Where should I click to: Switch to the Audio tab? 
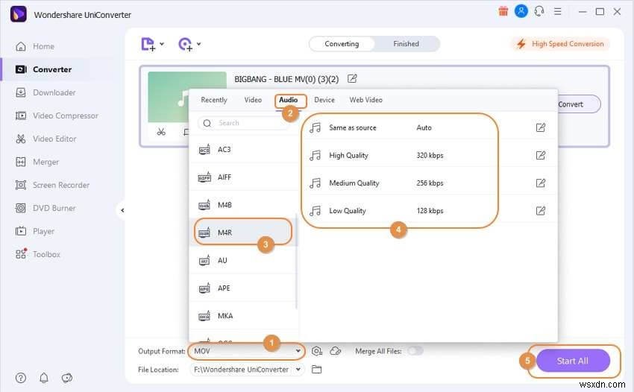click(289, 100)
